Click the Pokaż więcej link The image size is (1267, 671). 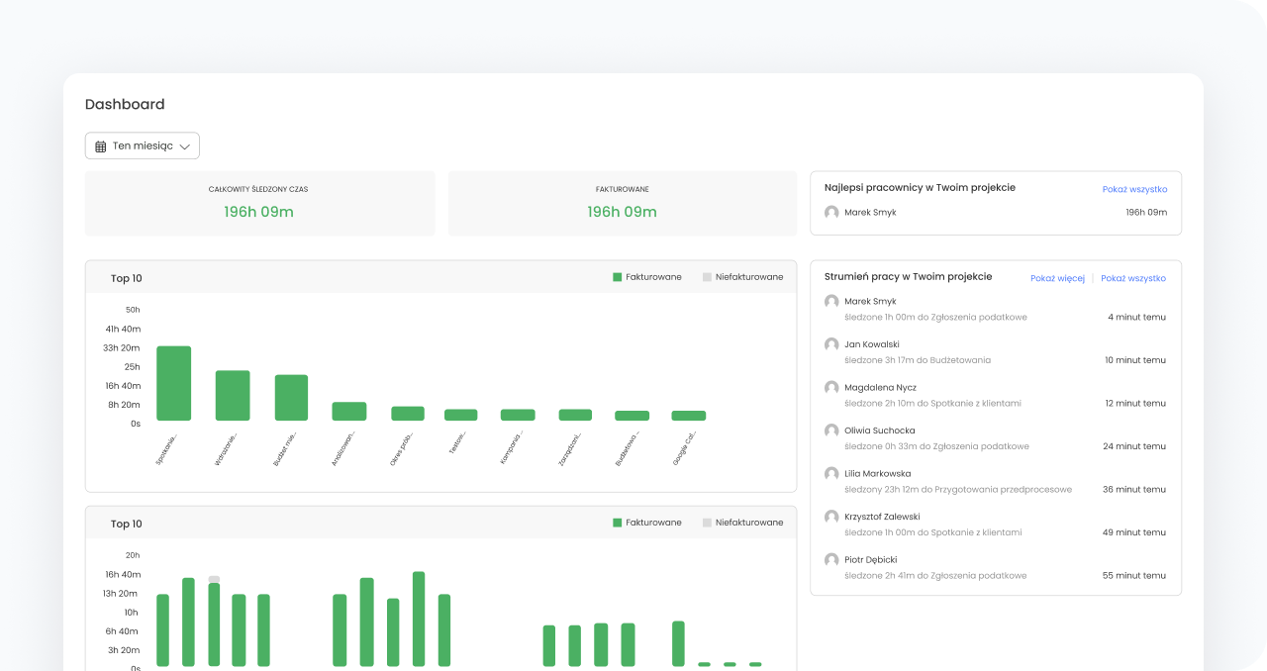[1057, 279]
